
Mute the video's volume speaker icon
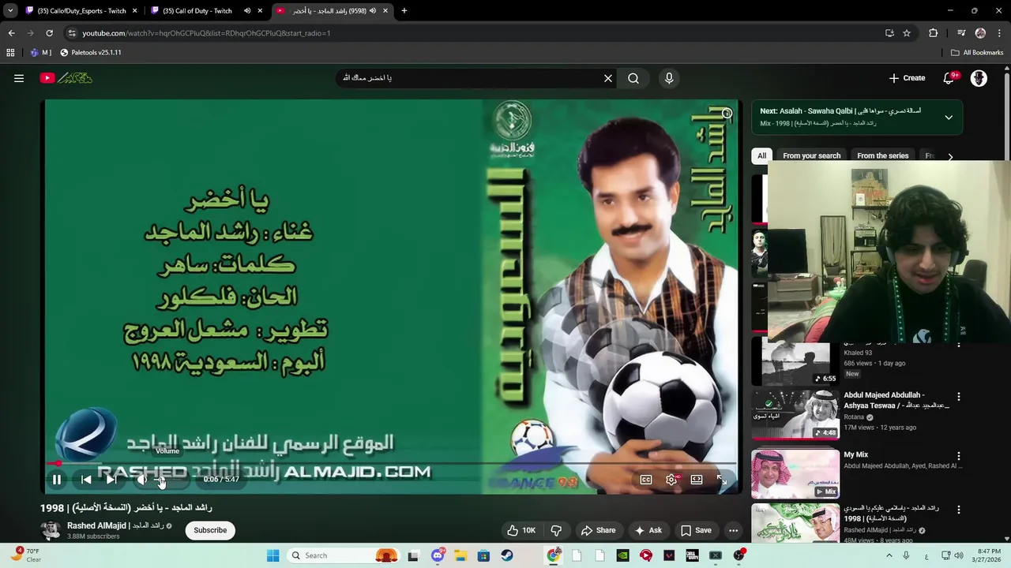click(141, 479)
